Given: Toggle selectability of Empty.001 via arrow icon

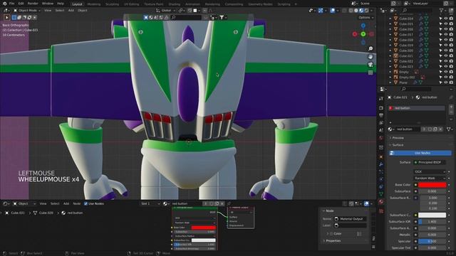Looking at the screenshot, I should pyautogui.click(x=440, y=78).
